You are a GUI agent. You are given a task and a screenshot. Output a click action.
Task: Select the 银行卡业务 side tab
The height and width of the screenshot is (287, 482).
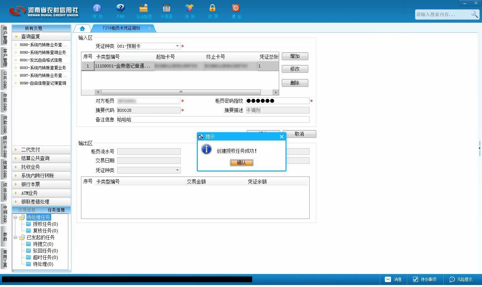click(x=5, y=147)
